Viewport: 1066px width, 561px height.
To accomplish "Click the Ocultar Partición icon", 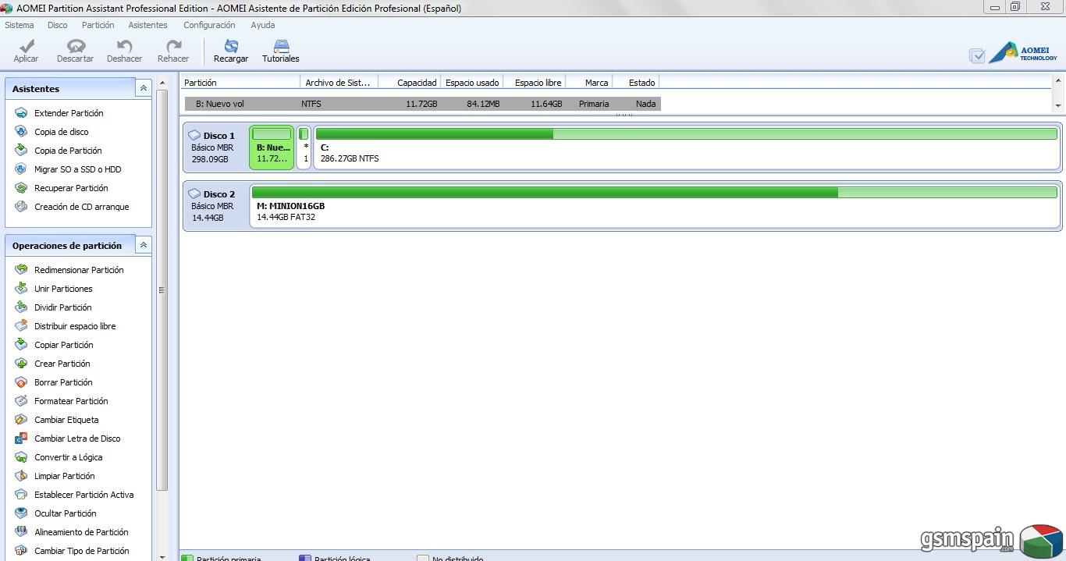I will [21, 513].
